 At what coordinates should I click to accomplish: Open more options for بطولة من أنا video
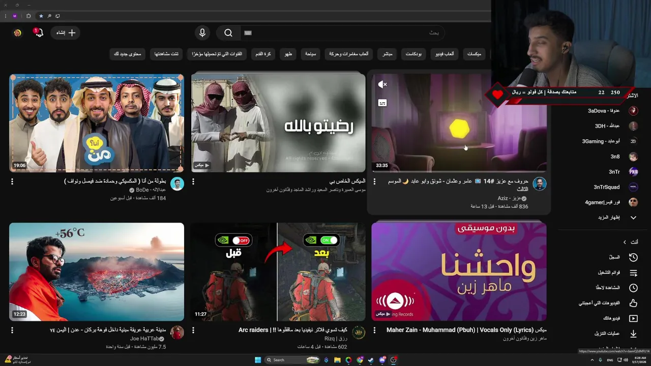pos(12,181)
